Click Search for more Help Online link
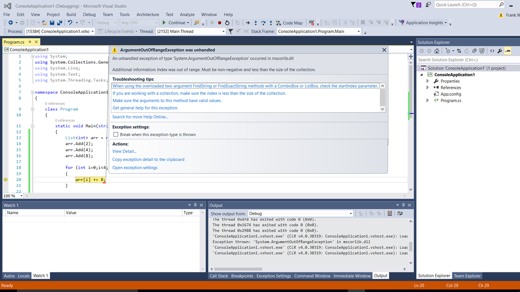Image resolution: width=520 pixels, height=292 pixels. coord(140,117)
